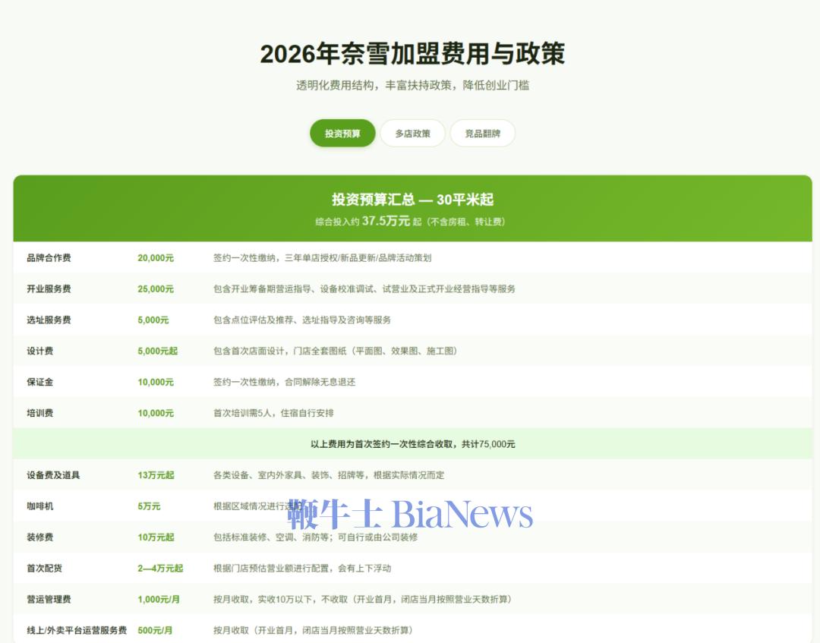Viewport: 820px width, 643px height.
Task: Open the 竞品翻牌 tab
Action: [x=483, y=134]
